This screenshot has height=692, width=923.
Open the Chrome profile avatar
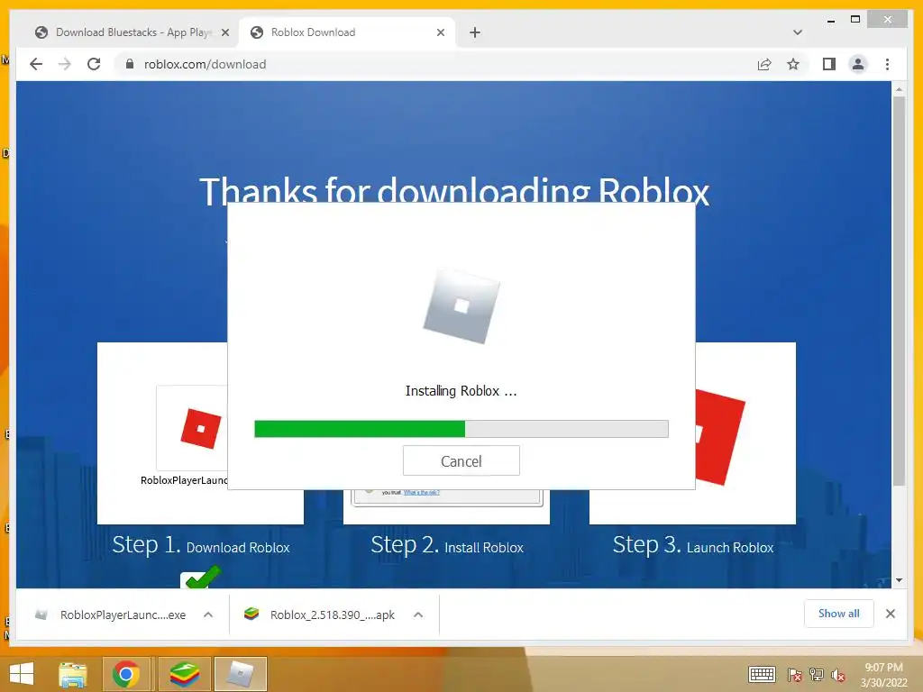pos(858,64)
